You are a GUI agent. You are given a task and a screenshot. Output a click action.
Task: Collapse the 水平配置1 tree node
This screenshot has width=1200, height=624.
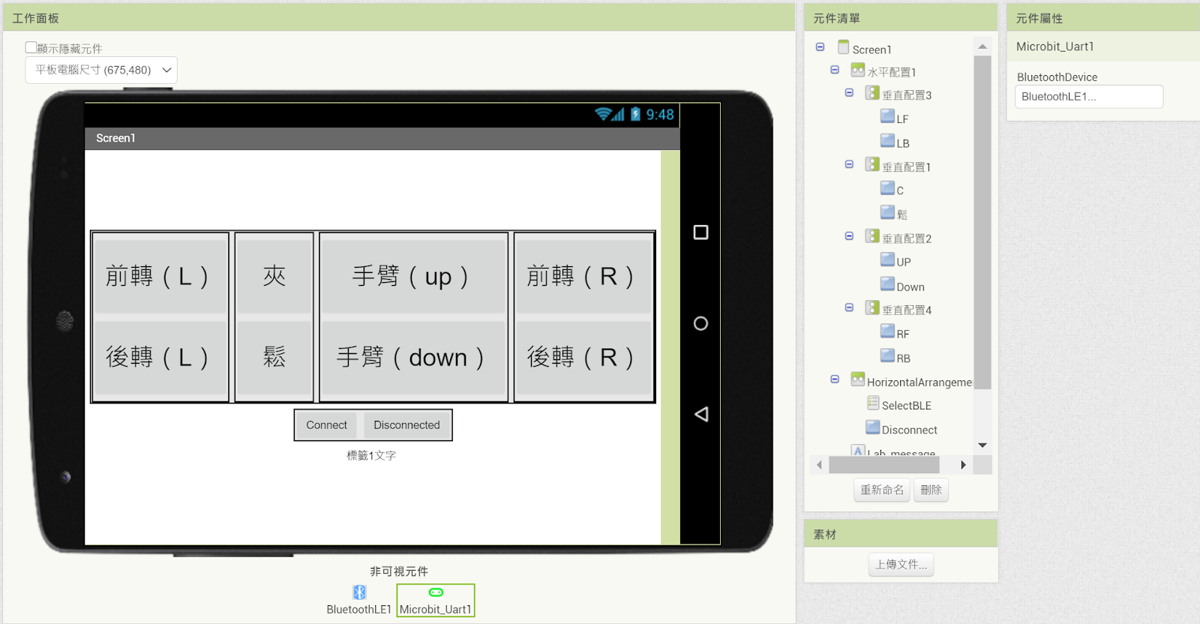click(835, 70)
